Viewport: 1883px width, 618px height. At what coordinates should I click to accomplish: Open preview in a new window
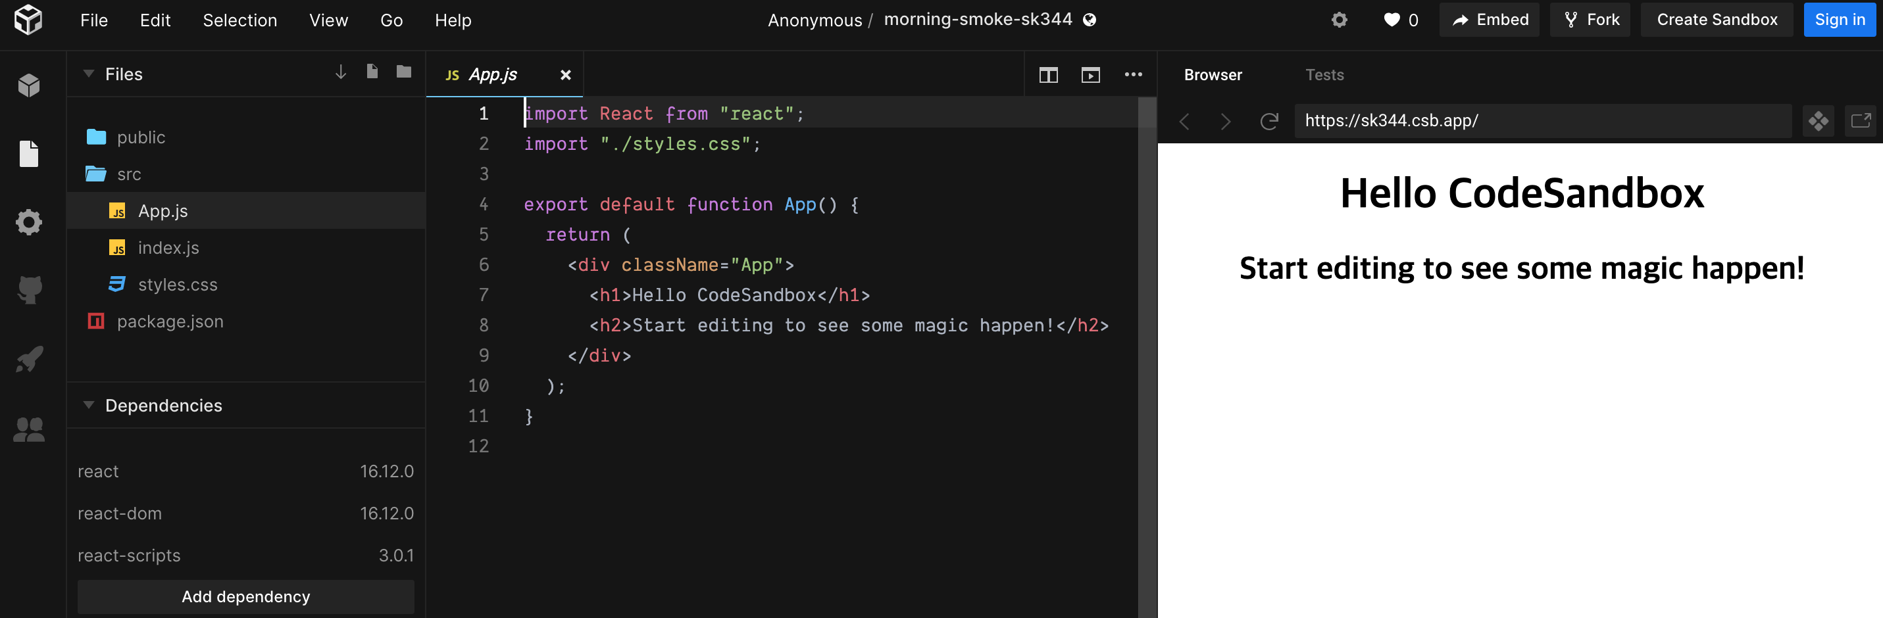(1861, 120)
